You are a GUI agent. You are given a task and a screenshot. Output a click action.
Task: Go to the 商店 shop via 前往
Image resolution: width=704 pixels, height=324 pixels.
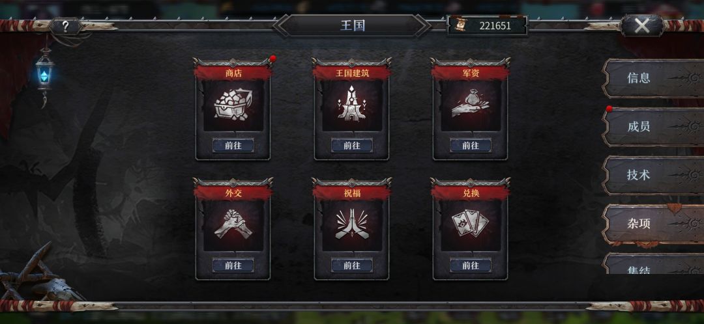233,145
